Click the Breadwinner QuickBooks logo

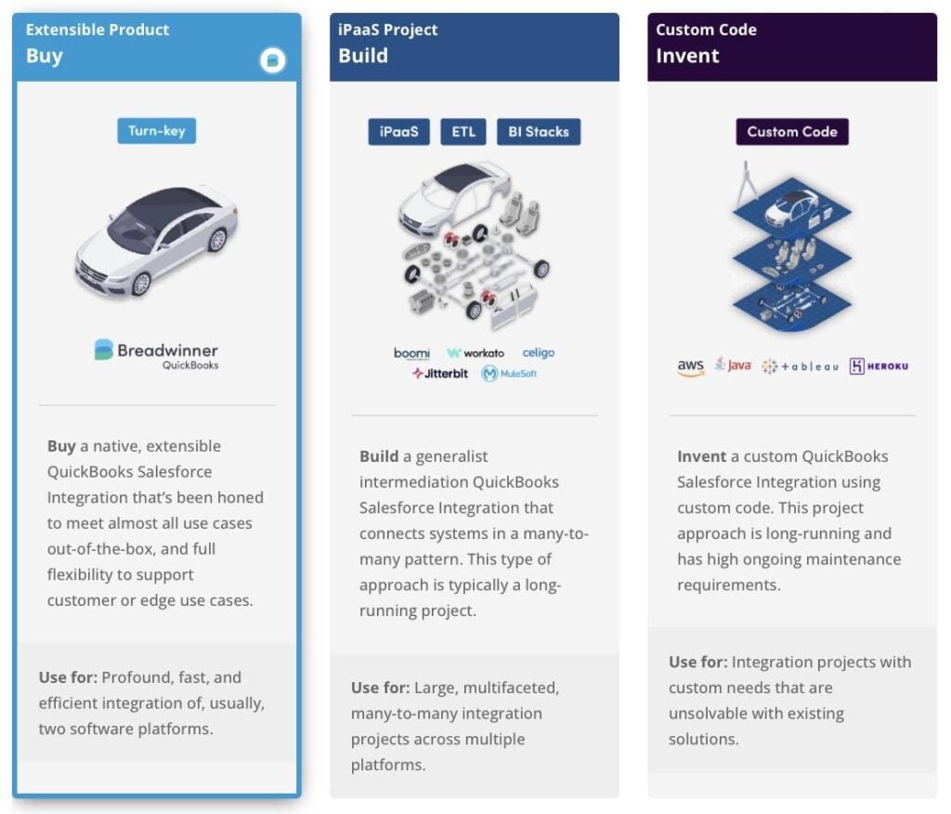coord(156,355)
